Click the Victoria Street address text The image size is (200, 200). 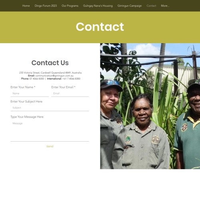click(50, 73)
